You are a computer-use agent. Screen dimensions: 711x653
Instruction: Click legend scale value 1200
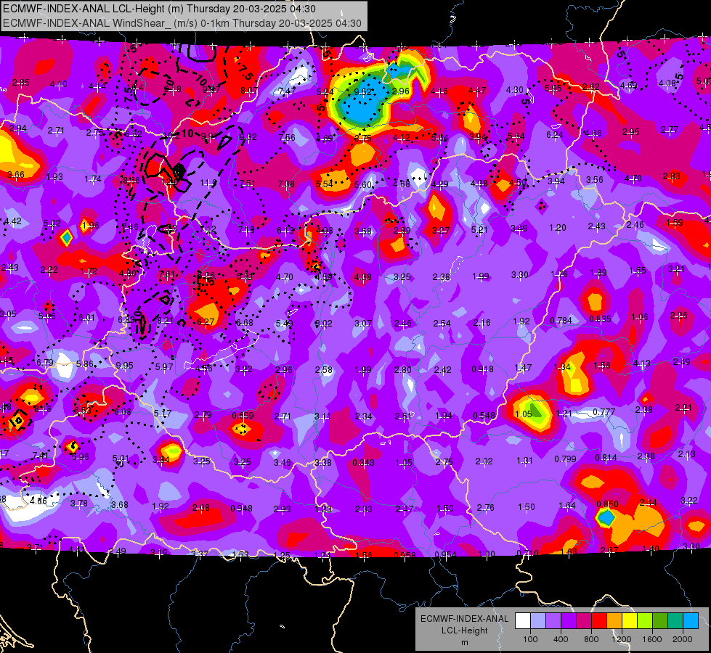click(x=622, y=639)
